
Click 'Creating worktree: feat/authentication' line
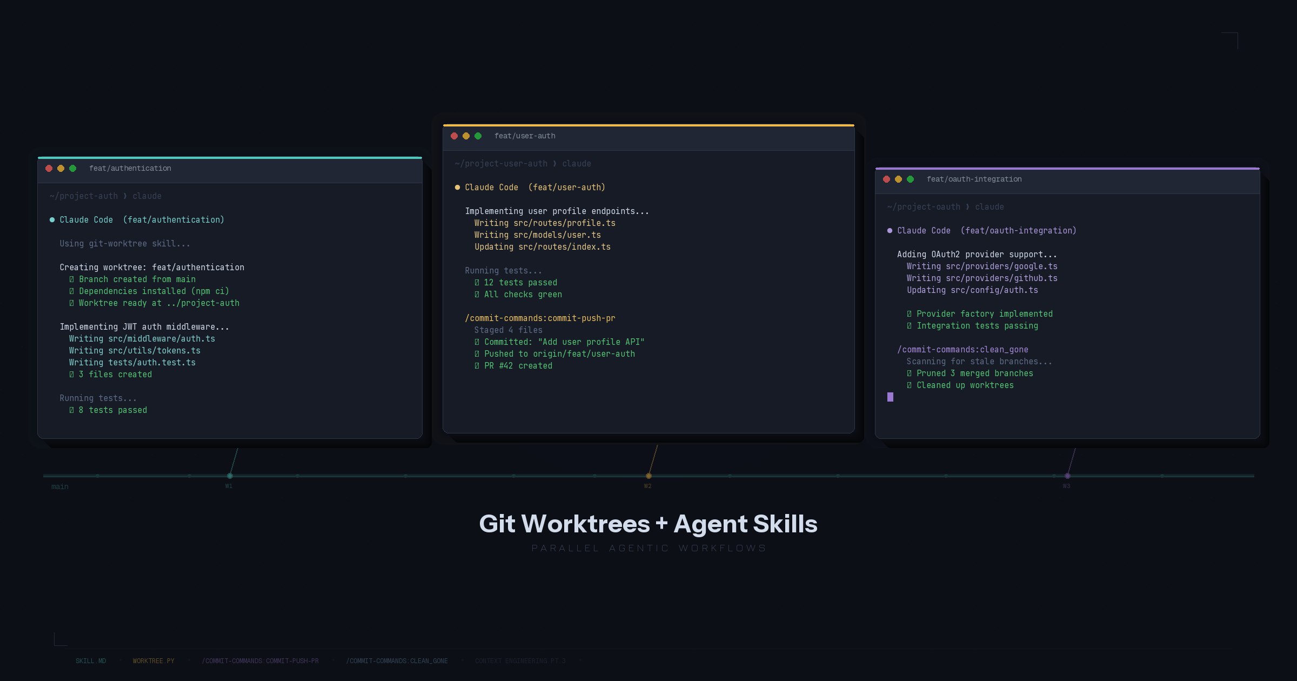tap(152, 268)
